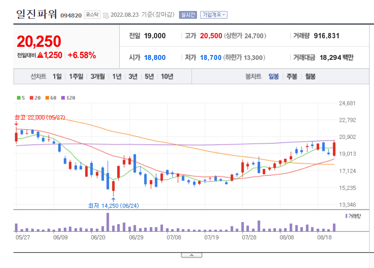The width and height of the screenshot is (374, 268).
Task: Click the 코스닥 market badge
Action: (x=92, y=15)
